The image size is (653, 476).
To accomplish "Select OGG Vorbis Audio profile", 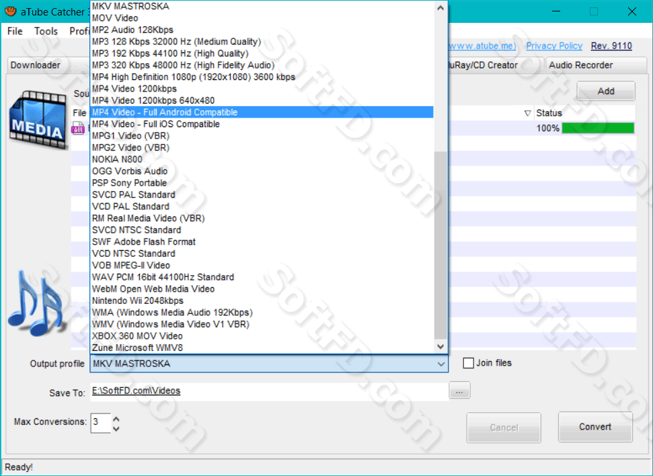I will pyautogui.click(x=262, y=171).
